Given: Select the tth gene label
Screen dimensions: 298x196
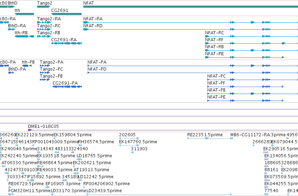Looking at the screenshot, I should (x=17, y=10).
